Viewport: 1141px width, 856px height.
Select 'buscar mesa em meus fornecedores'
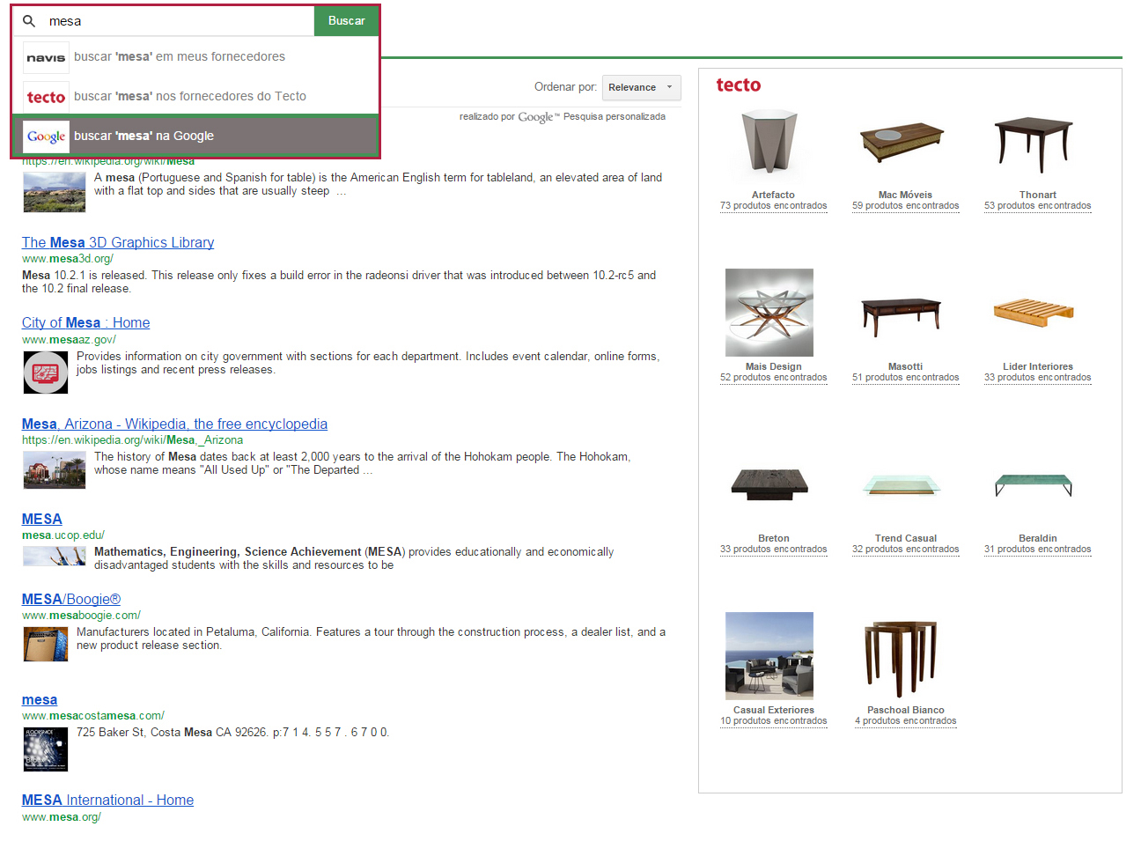point(195,57)
